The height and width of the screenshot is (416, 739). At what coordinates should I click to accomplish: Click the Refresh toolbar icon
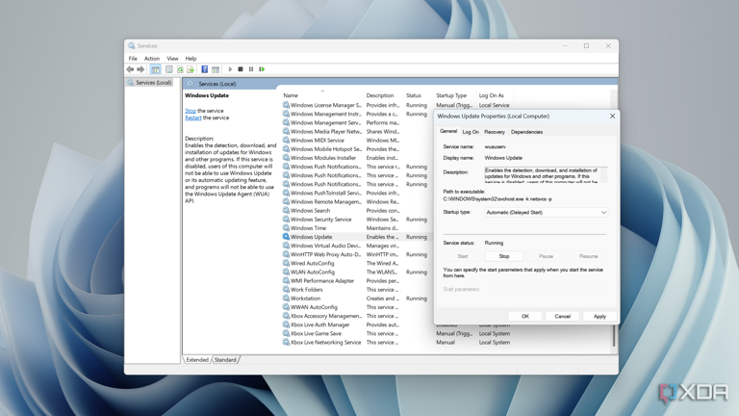pos(180,69)
